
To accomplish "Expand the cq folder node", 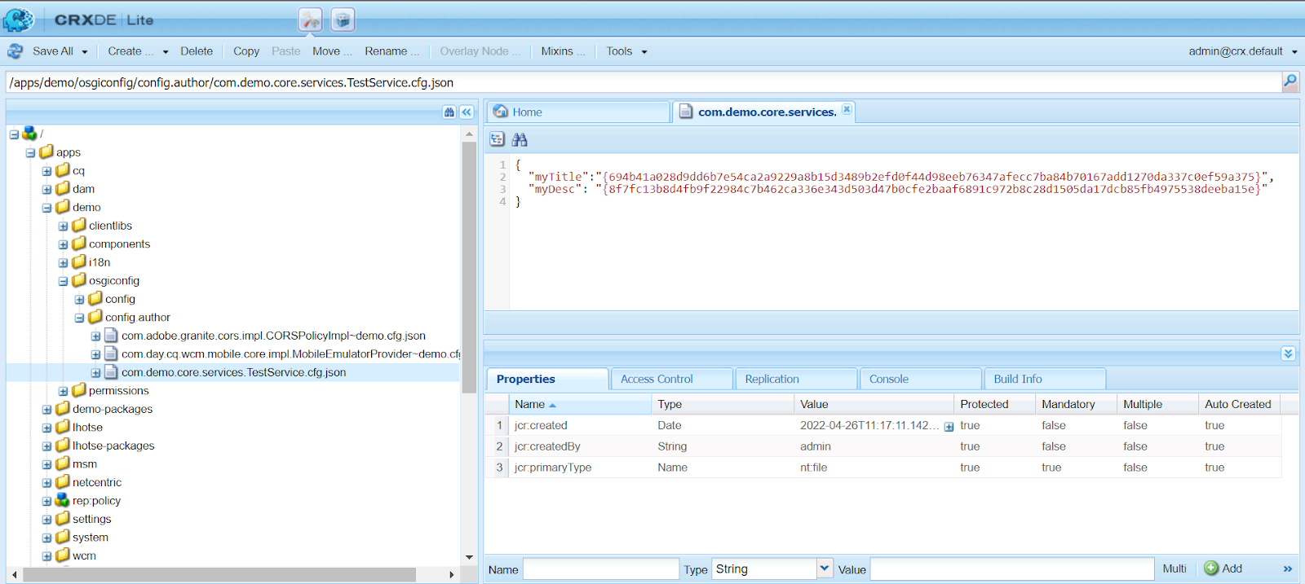I will pos(46,171).
